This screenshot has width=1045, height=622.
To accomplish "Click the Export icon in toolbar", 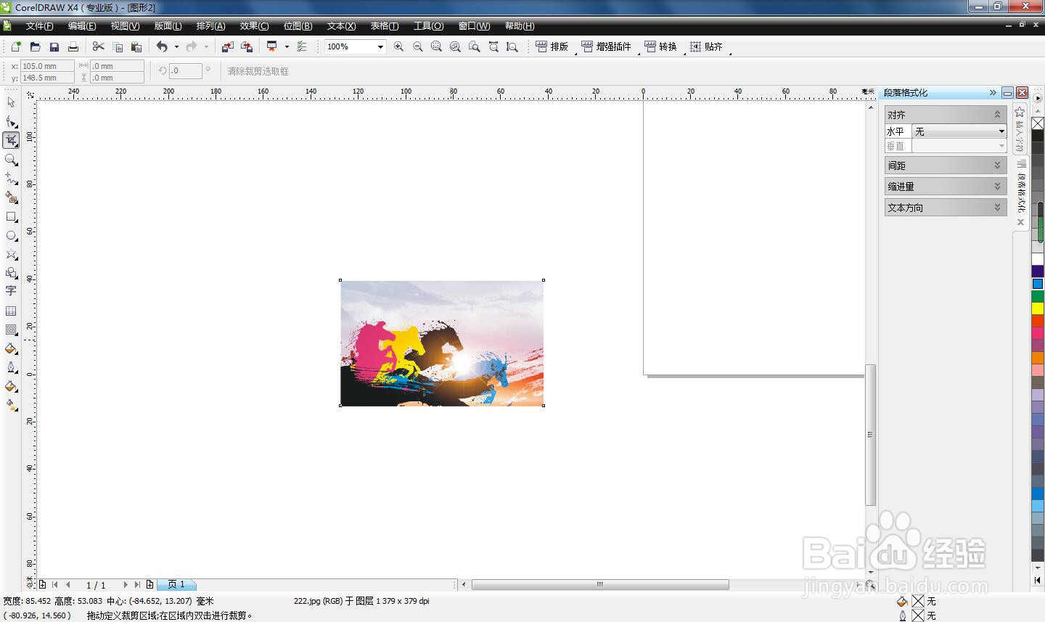I will click(247, 46).
